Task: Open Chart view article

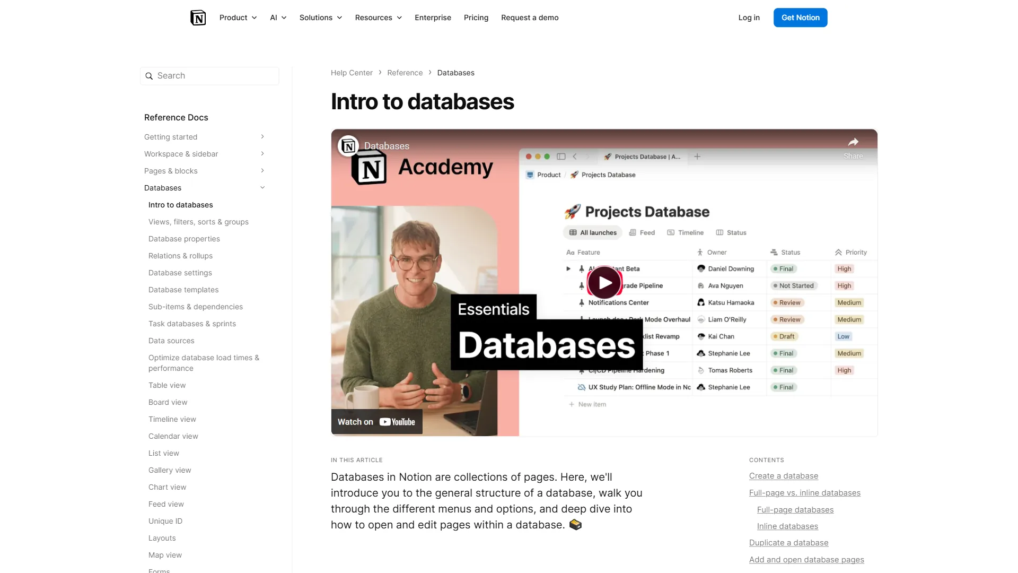Action: click(168, 487)
